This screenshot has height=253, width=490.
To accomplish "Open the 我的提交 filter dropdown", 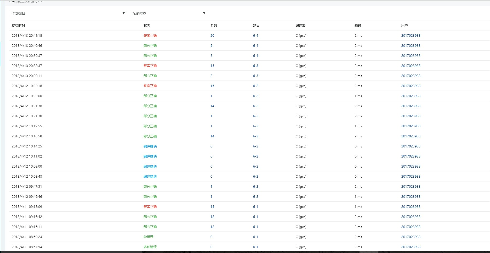I will tap(169, 13).
